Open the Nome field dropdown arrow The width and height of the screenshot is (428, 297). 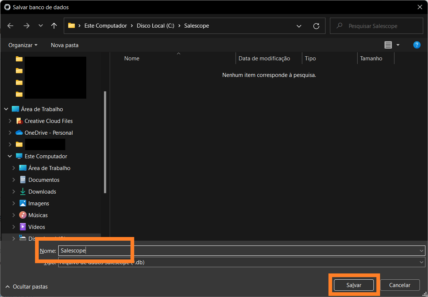(421, 251)
